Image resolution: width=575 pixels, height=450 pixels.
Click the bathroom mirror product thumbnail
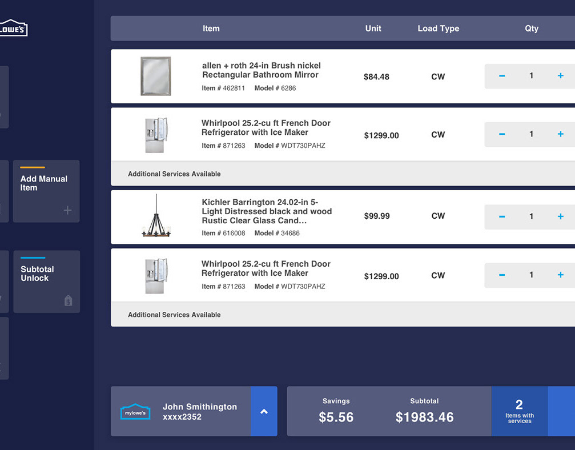tap(156, 76)
